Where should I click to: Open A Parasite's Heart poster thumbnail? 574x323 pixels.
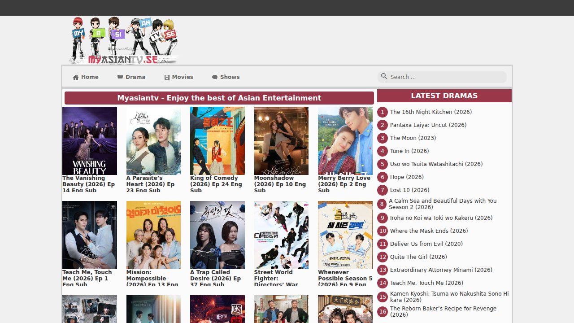[x=153, y=141]
